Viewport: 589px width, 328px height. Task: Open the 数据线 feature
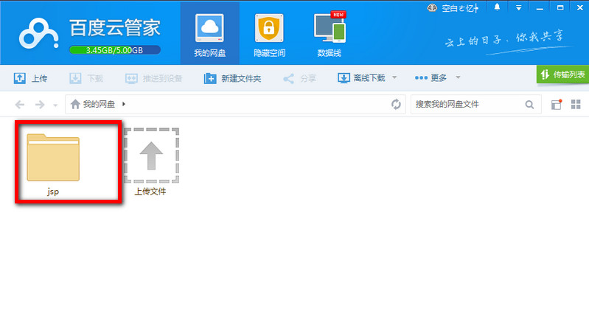pyautogui.click(x=330, y=35)
